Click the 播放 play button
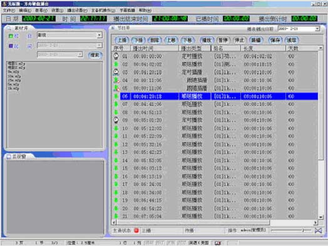 pyautogui.click(x=207, y=40)
